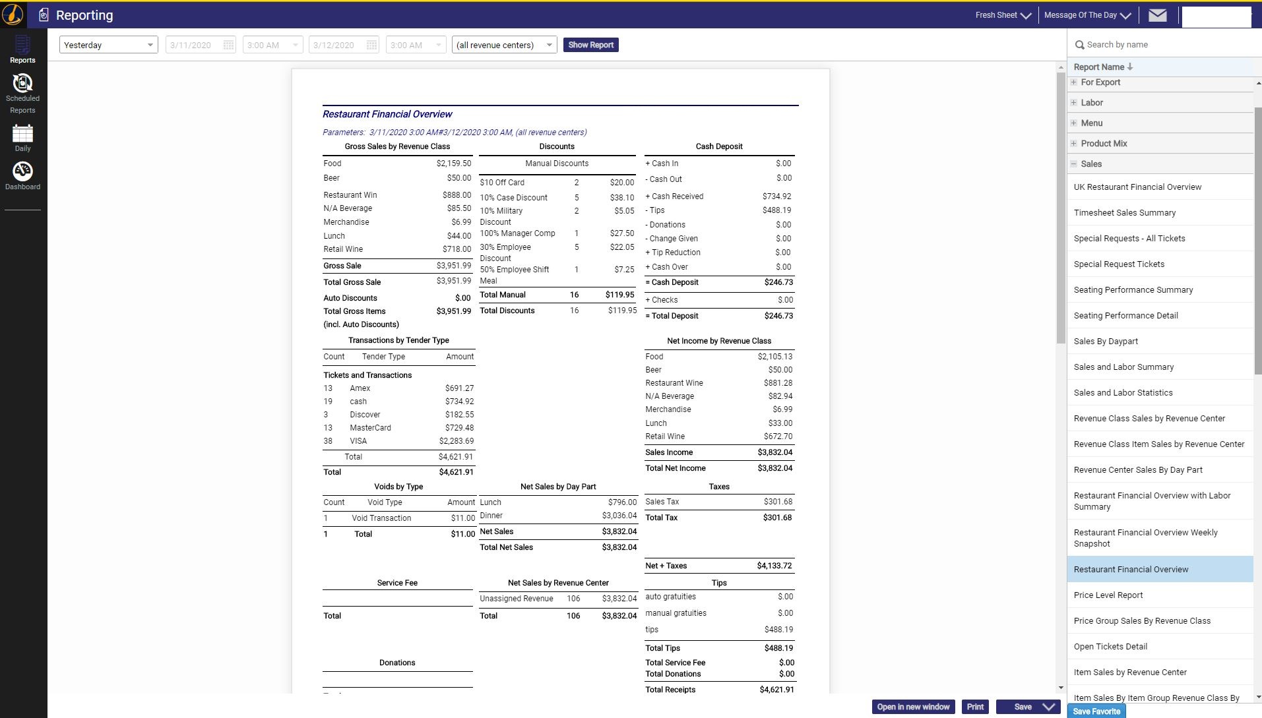Collapse the Sales report group
The image size is (1262, 718).
pos(1073,164)
